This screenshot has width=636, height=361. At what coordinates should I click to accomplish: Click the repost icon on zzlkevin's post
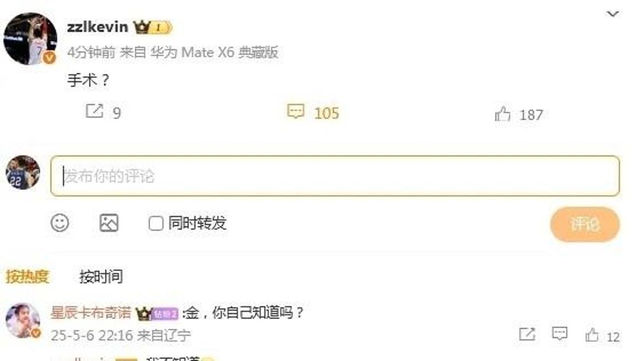pyautogui.click(x=95, y=111)
